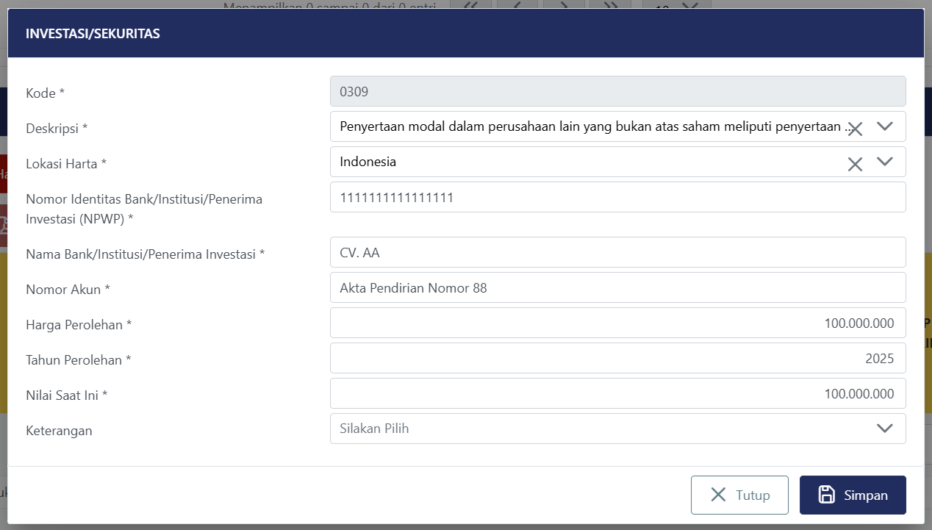Focus the Nilai Saat Ini value field
Screen dimensions: 932x530
click(617, 393)
